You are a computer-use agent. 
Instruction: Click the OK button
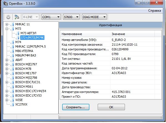coord(111,107)
